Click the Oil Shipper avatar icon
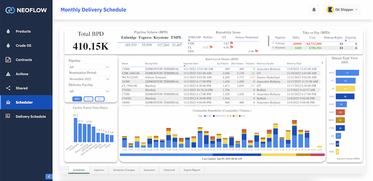The height and width of the screenshot is (181, 373). tap(330, 10)
